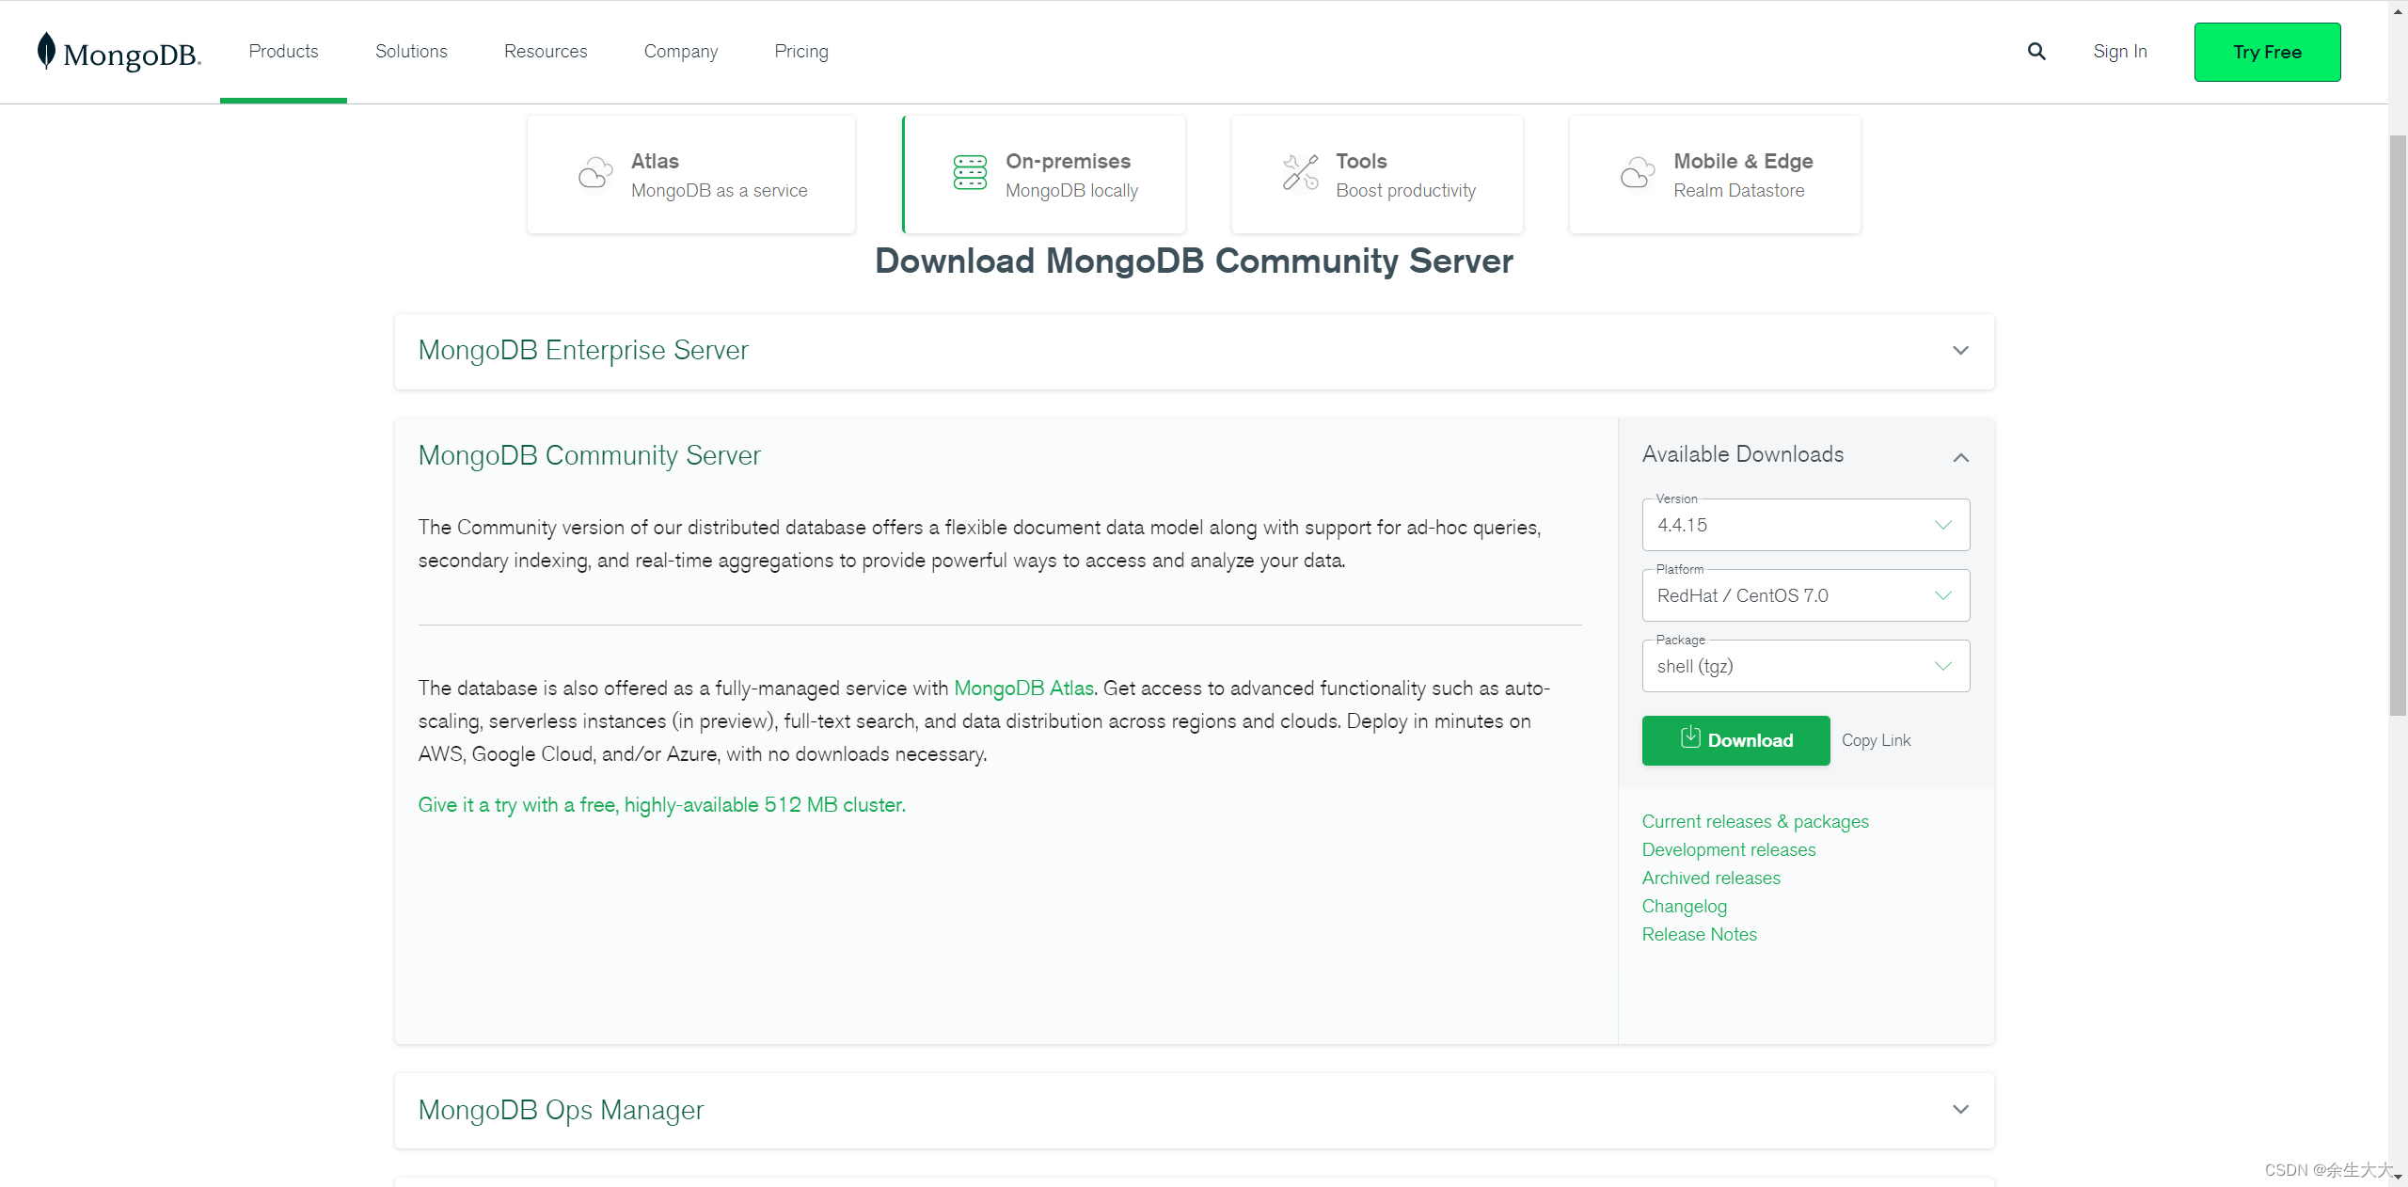Open the Package shell (tgz) dropdown

(1805, 667)
